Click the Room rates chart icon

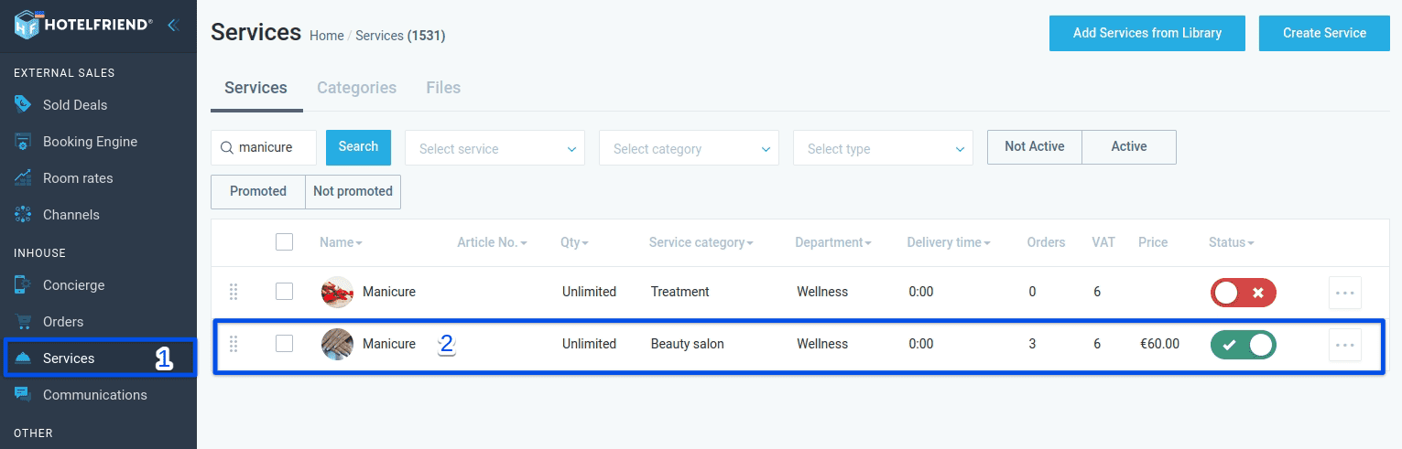[24, 178]
